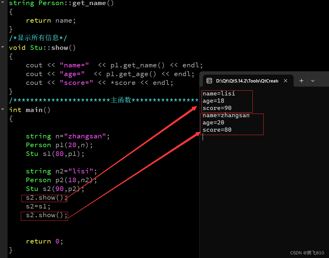Click the comment '/*显示所有信息*/'

(38, 38)
